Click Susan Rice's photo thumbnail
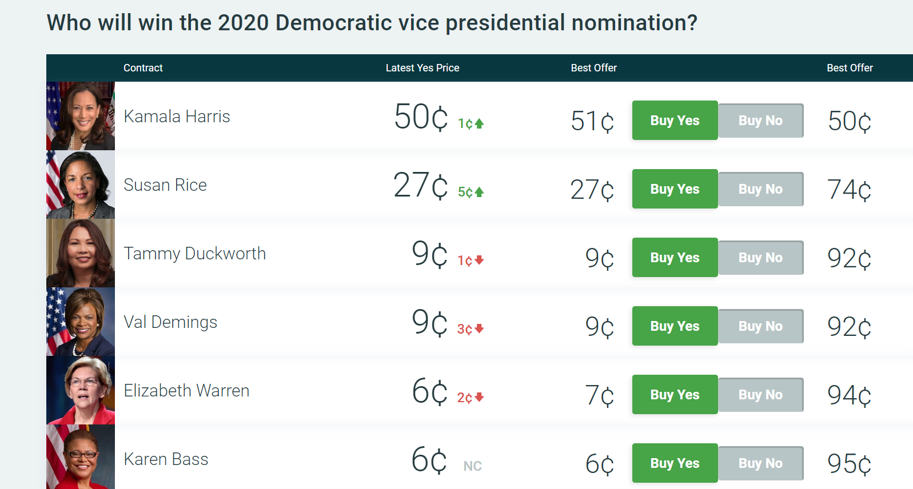The height and width of the screenshot is (489, 913). click(x=81, y=185)
